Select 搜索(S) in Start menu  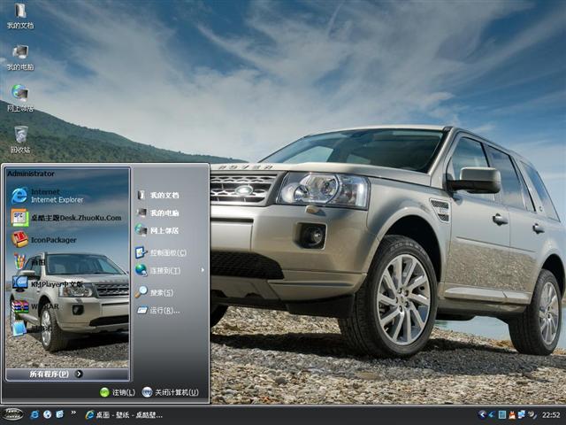click(161, 292)
